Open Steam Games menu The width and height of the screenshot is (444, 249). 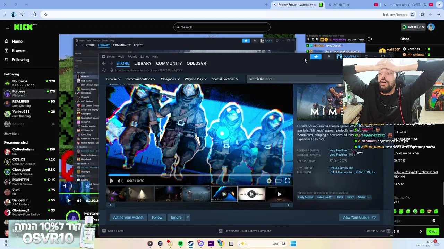pos(144,57)
